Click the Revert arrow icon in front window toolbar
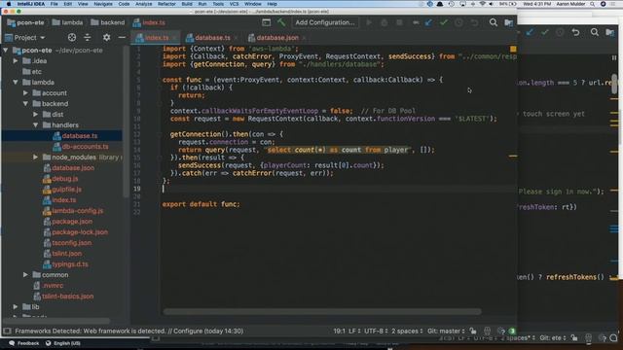Screen dimensions: 623x350 pos(474,22)
